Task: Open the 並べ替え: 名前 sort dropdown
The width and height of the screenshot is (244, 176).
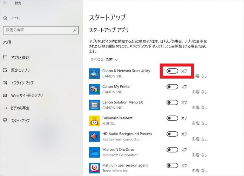Action: point(104,60)
